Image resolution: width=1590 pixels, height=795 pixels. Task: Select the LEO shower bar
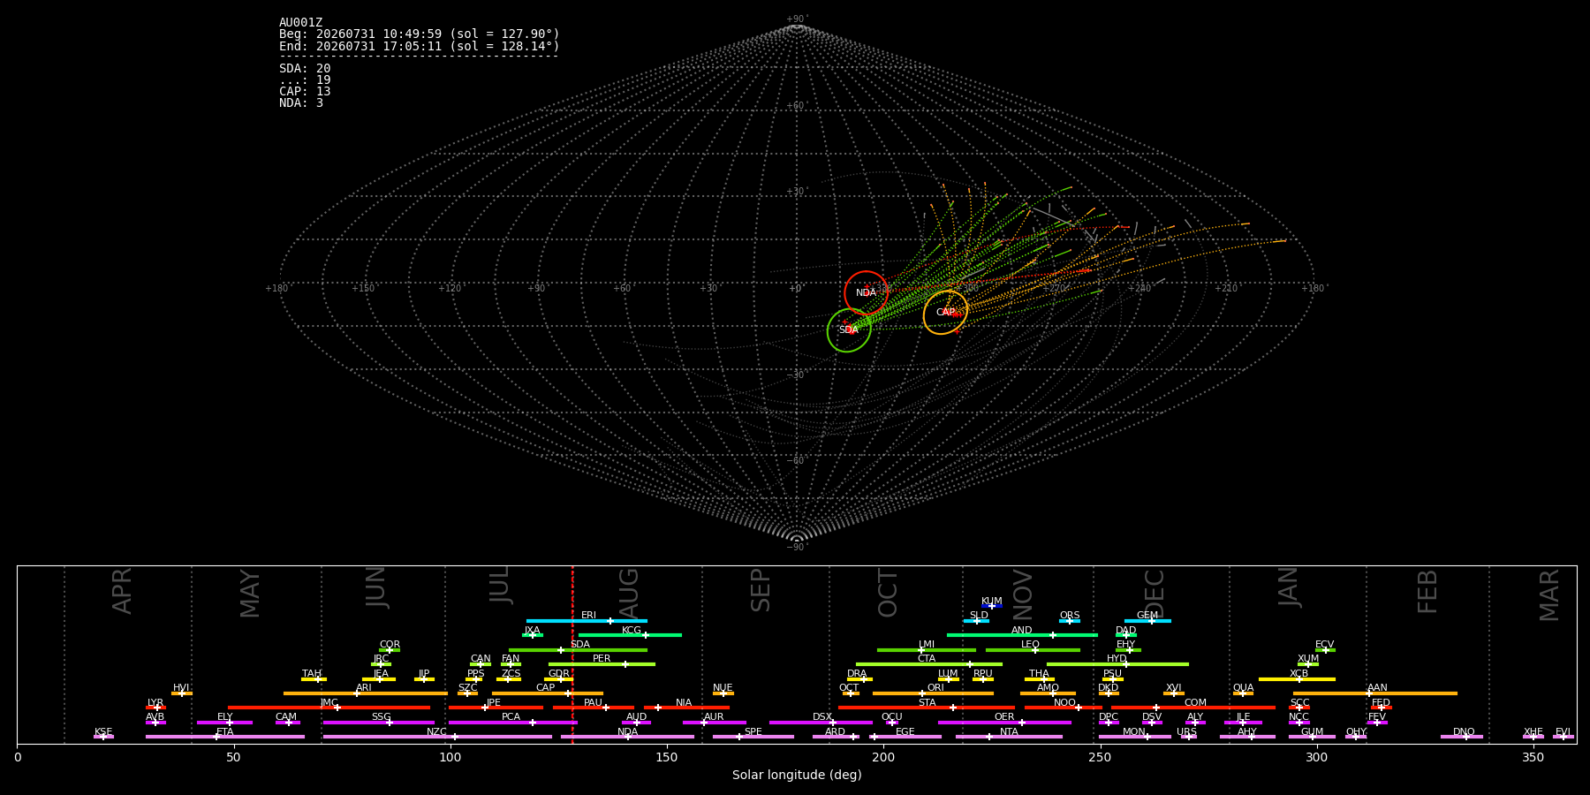point(1033,650)
